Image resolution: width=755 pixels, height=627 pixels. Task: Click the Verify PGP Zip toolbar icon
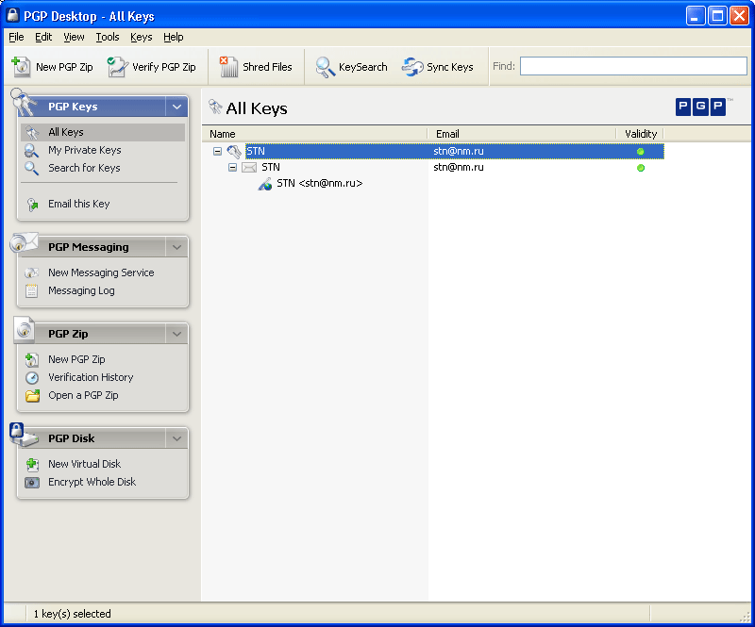117,67
